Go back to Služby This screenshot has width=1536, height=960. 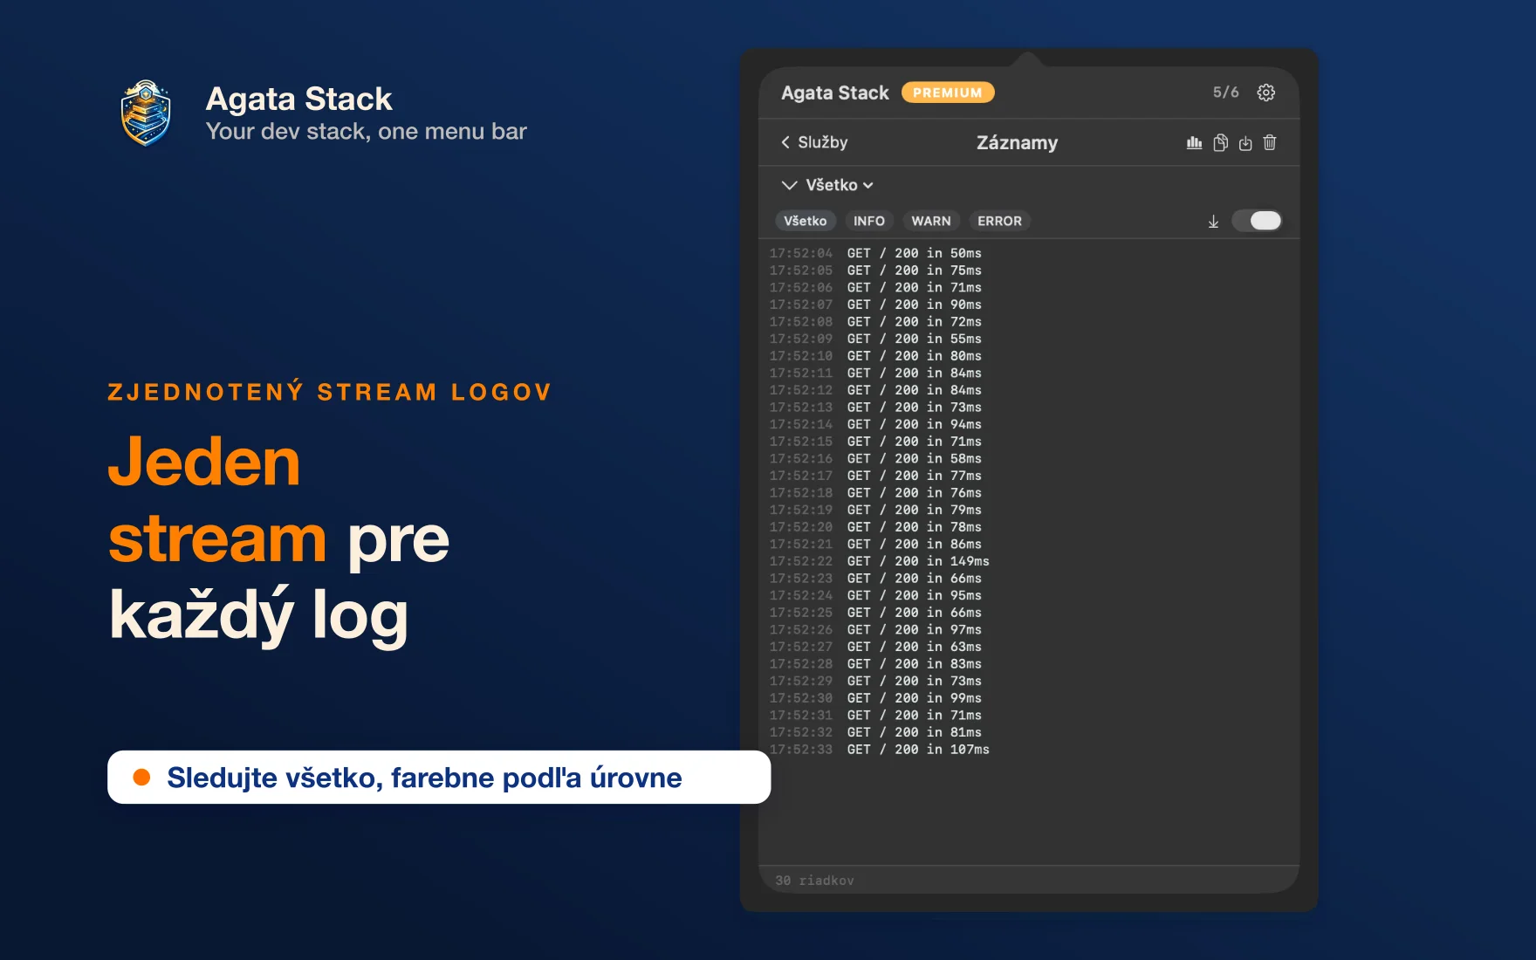814,142
